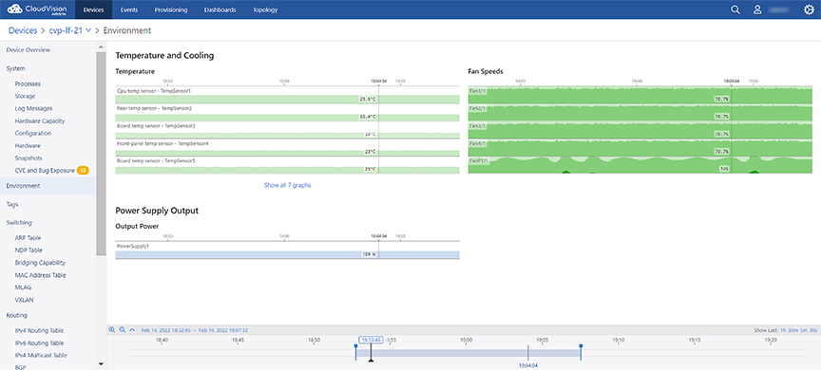The width and height of the screenshot is (821, 370).
Task: Switch to the Dashboards tab
Action: tap(220, 9)
